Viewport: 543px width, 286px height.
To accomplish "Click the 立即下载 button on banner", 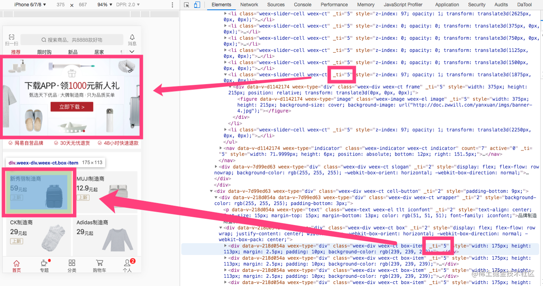I will point(72,106).
